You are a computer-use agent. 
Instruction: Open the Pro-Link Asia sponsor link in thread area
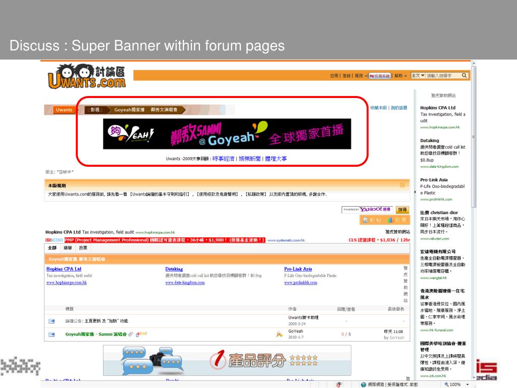point(298,269)
